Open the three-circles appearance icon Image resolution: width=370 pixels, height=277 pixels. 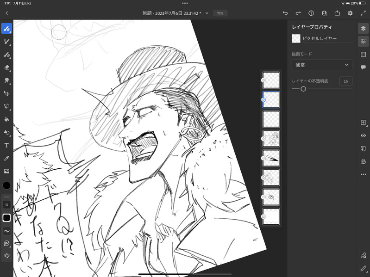364,161
